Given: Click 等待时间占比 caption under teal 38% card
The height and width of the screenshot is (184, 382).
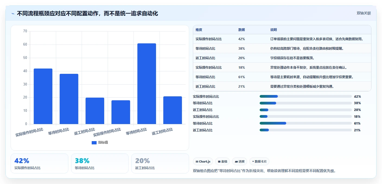Looking at the screenshot, I should [x=85, y=168].
